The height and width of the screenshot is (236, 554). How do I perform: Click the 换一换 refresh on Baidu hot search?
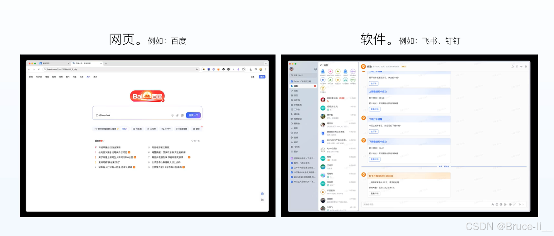tap(196, 141)
